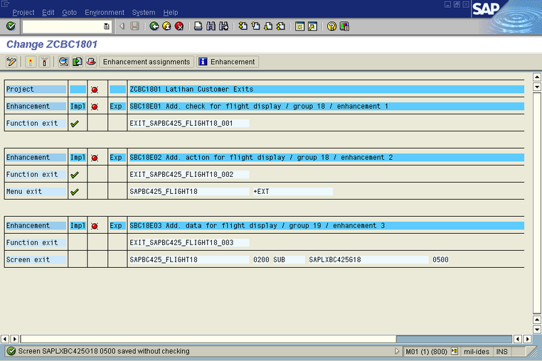Click the Display magnifier icon in application toolbar

tap(63, 62)
